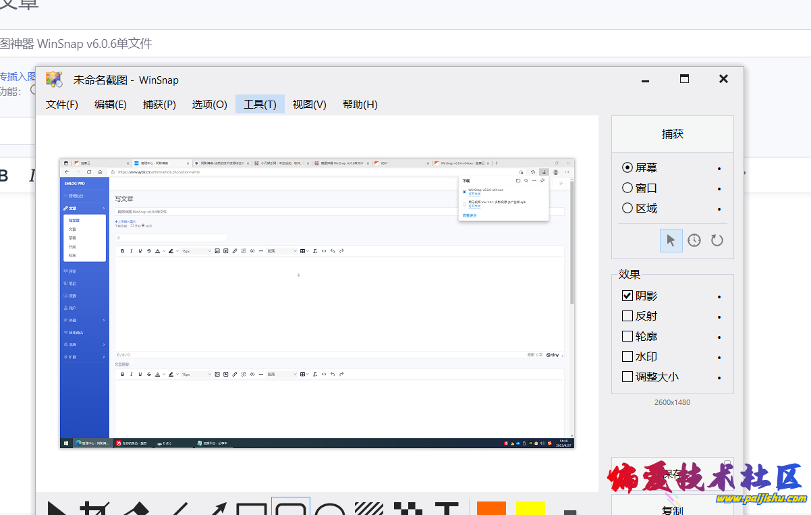
Task: Click the delay timer clock icon
Action: click(694, 240)
